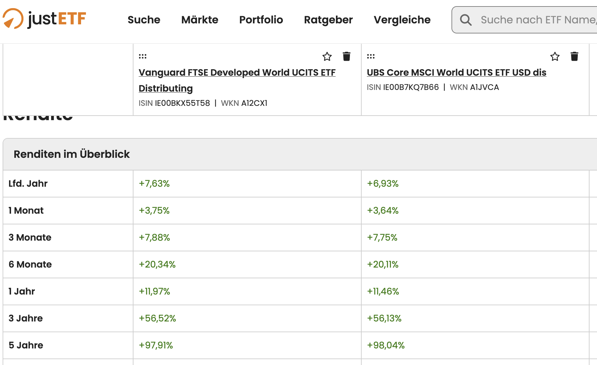Select the Vergleiche menu item
Viewport: 597px width, 365px height.
click(402, 20)
